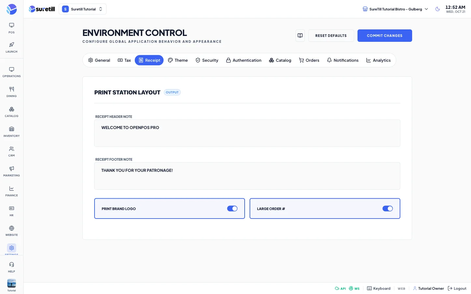Click the receipt footer note field
Image resolution: width=471 pixels, height=294 pixels.
(x=247, y=176)
